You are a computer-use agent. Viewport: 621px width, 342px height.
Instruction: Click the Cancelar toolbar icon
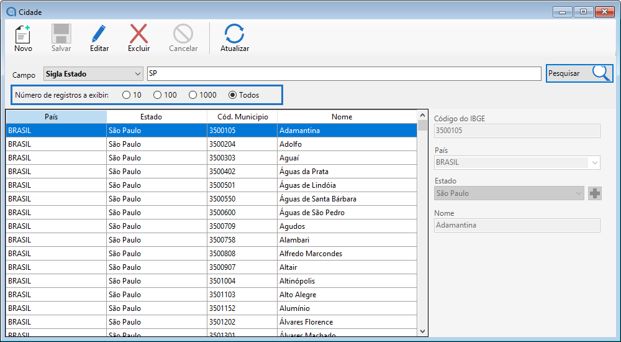[183, 34]
